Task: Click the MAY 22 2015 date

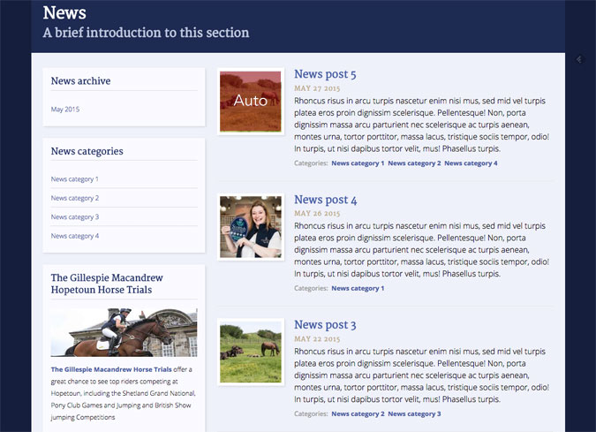Action: click(317, 339)
